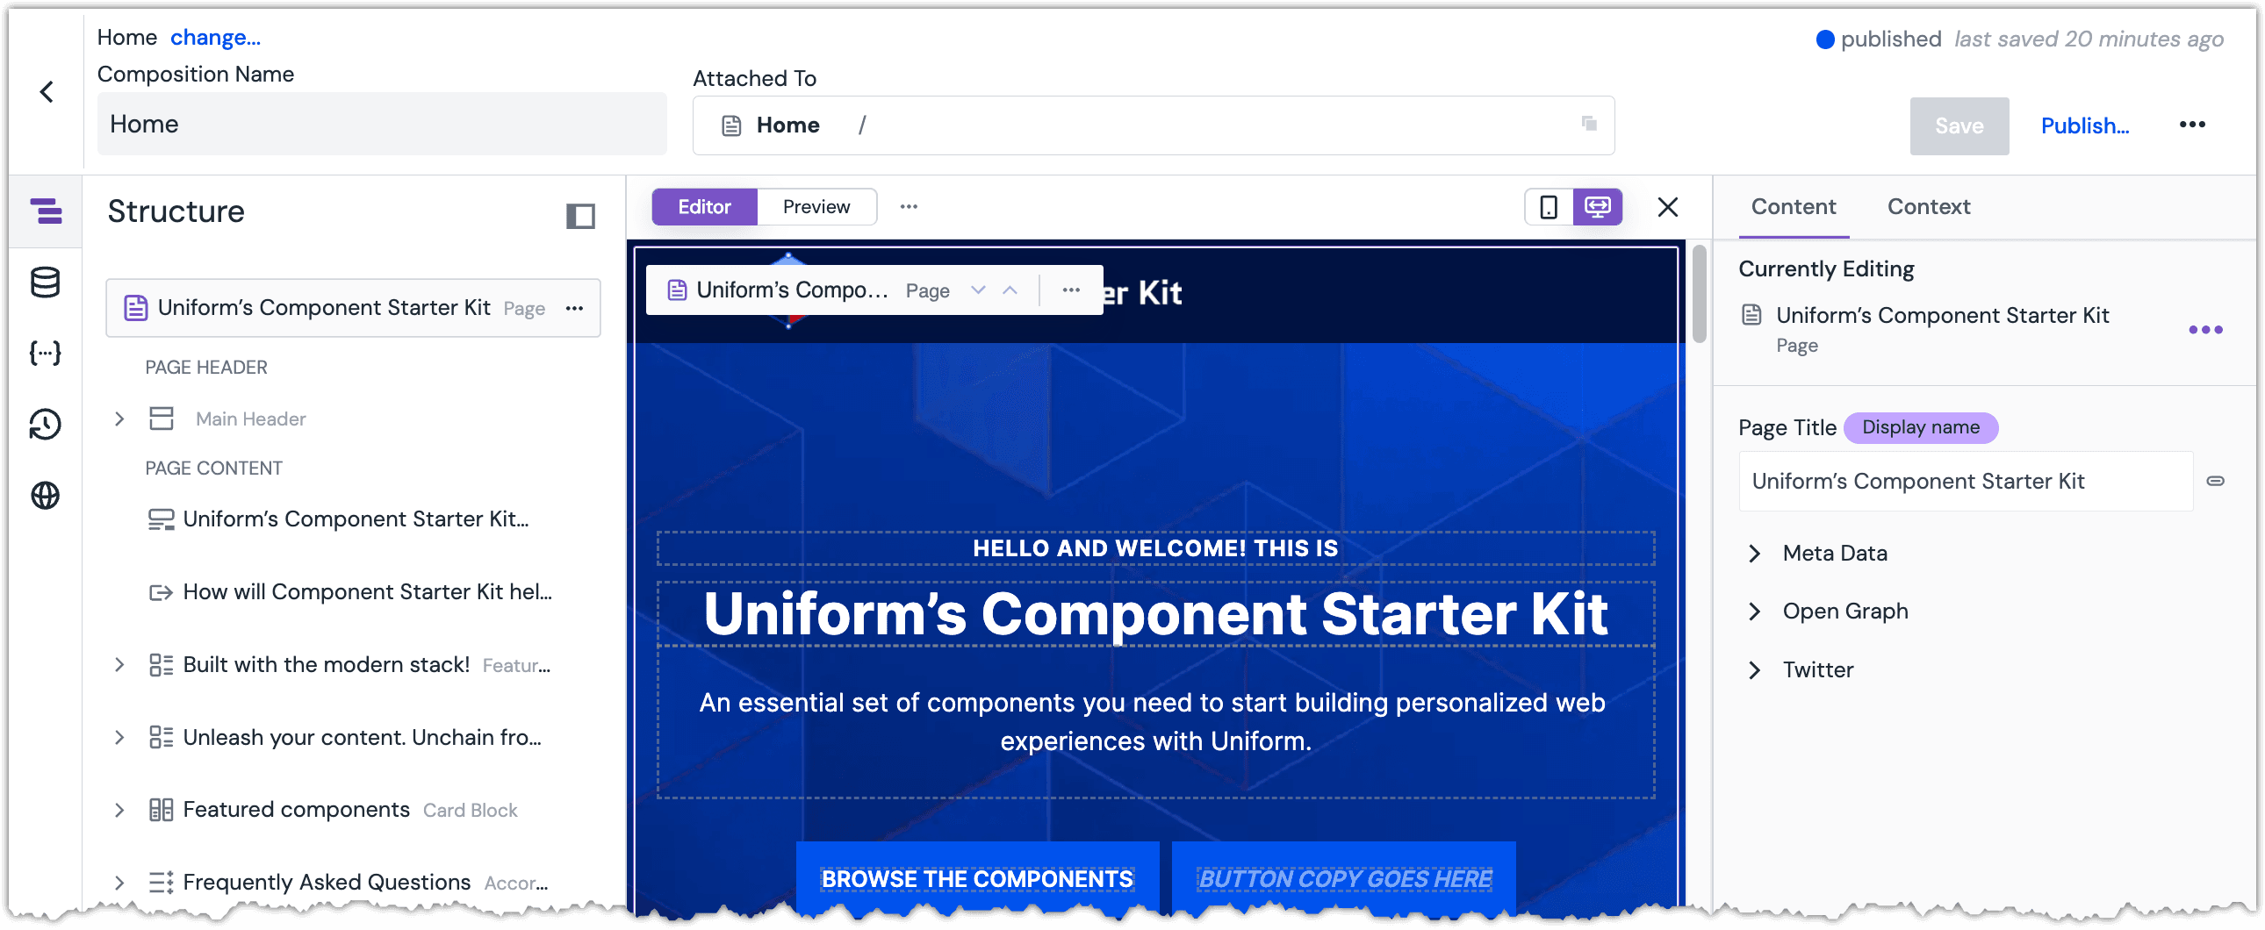Open the ellipsis menu beside Page in Structure root

(575, 309)
